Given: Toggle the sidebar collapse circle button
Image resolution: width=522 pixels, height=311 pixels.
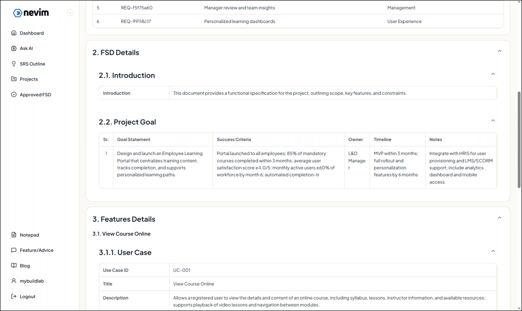Looking at the screenshot, I should pos(70,13).
